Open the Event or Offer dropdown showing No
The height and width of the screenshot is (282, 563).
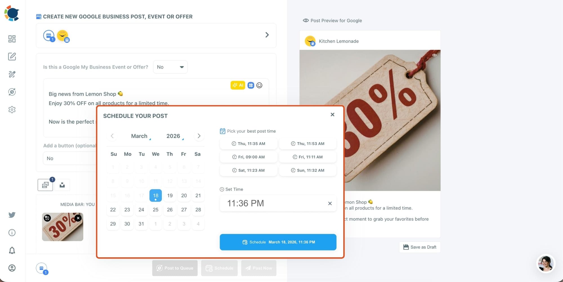170,67
